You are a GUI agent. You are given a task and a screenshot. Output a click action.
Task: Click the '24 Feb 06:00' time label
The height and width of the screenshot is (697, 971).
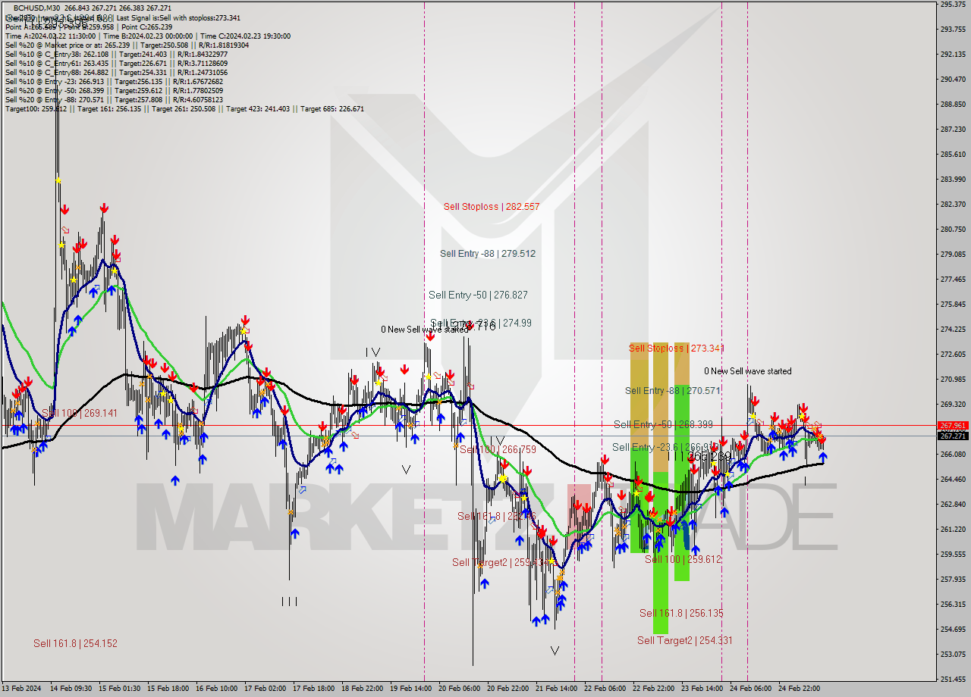coord(750,689)
